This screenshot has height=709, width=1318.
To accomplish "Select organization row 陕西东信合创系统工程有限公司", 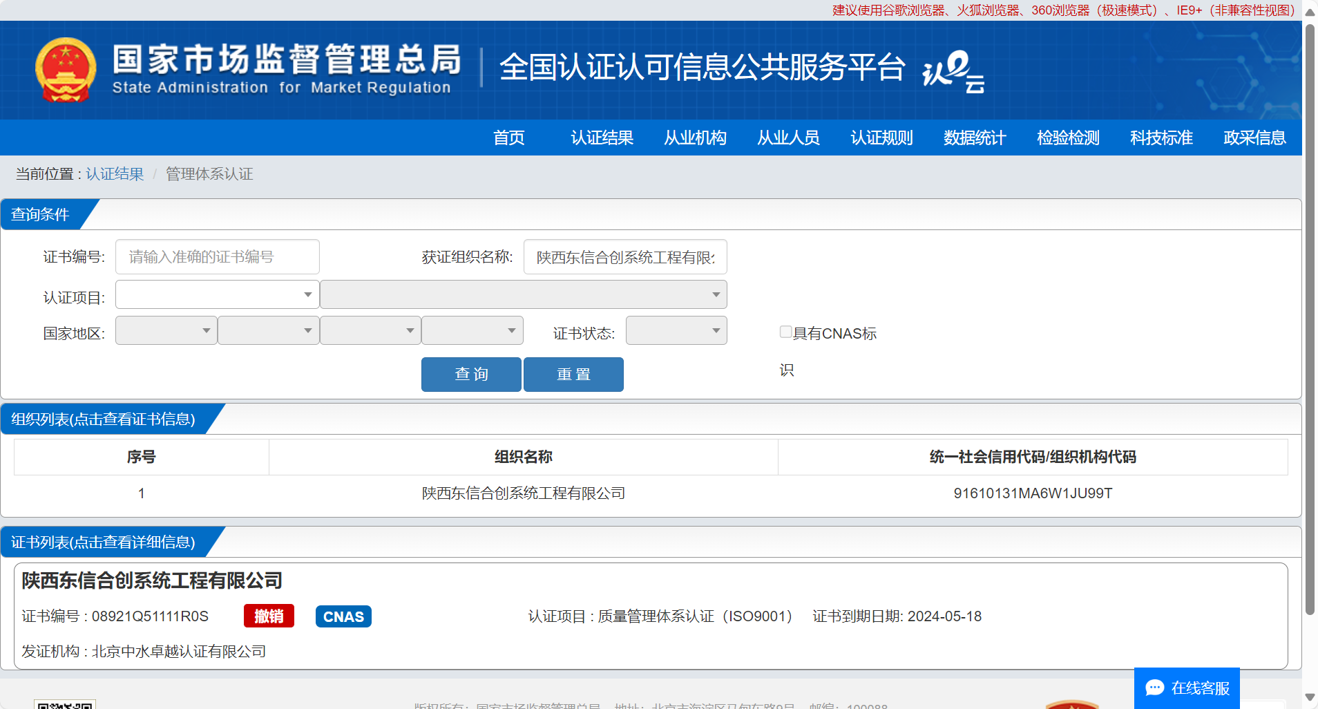I will point(523,493).
